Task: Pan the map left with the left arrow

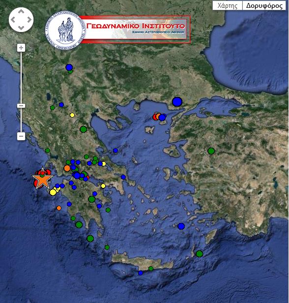Action: pyautogui.click(x=13, y=20)
